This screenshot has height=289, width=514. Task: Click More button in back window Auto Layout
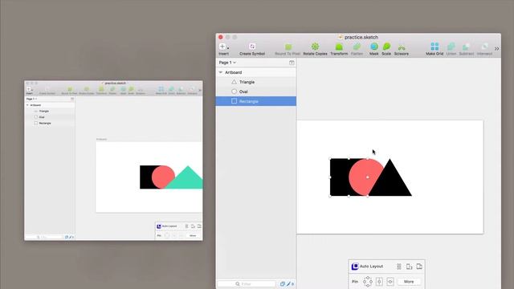193,235
